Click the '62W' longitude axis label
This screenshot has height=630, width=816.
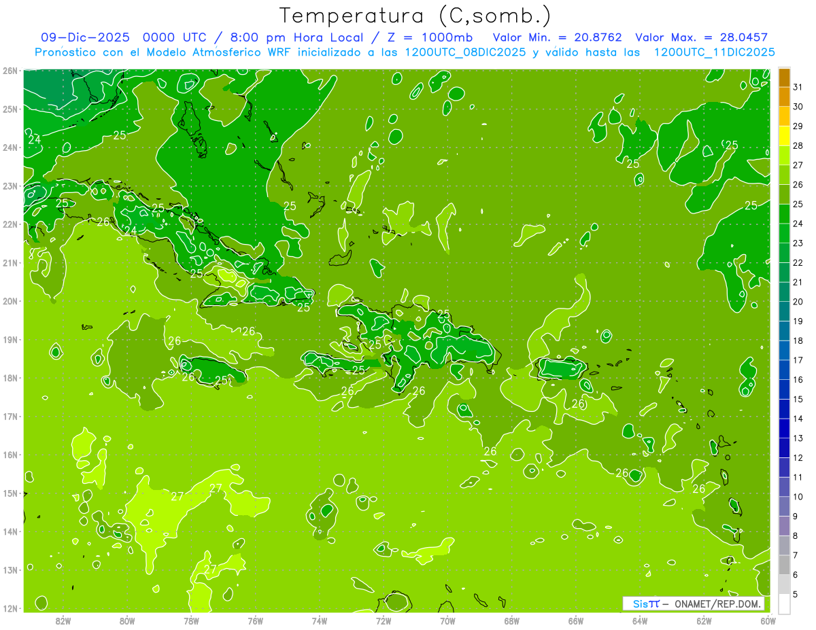tap(704, 620)
